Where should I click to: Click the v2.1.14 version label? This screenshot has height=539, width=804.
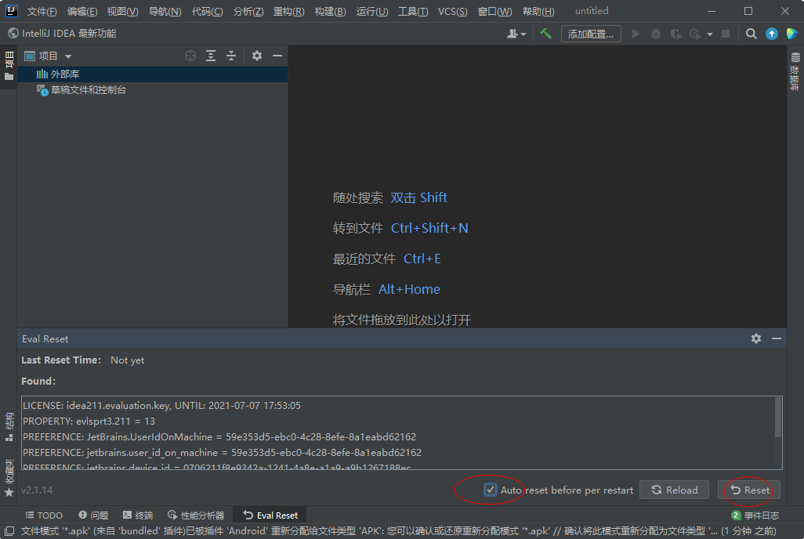tap(37, 490)
